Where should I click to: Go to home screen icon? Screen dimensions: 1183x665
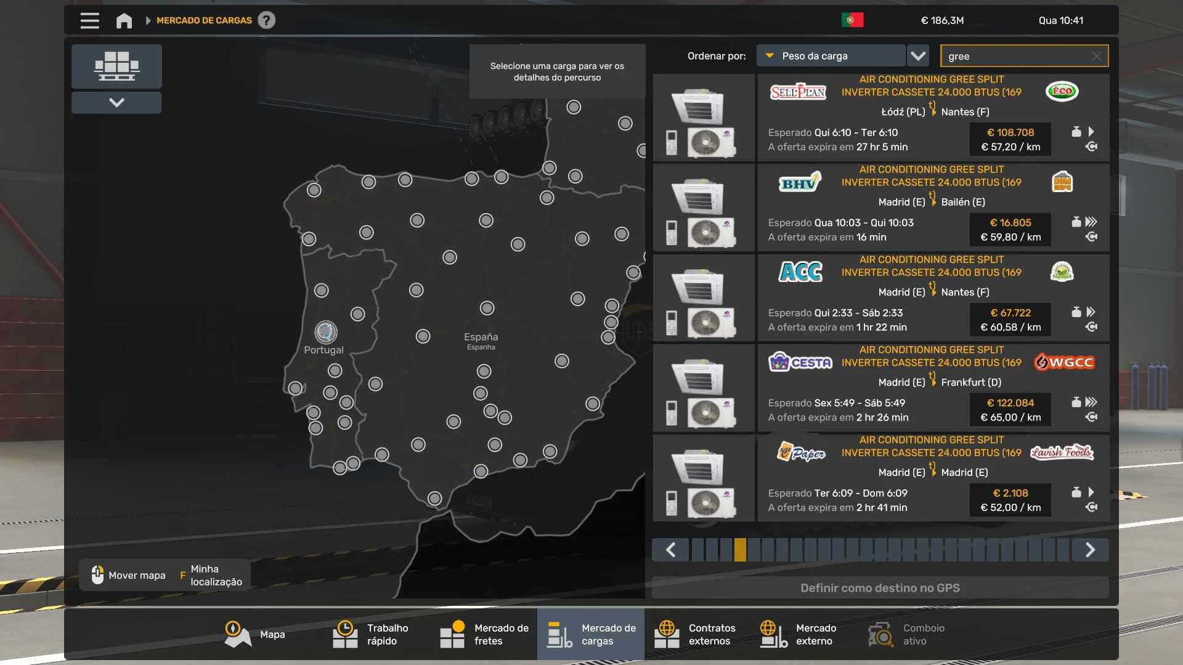click(x=124, y=20)
